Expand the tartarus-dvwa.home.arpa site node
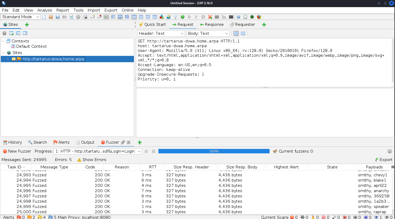 8,59
